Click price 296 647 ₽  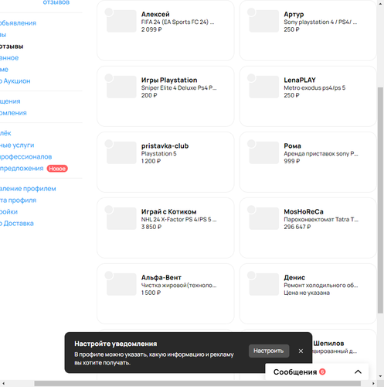point(297,227)
